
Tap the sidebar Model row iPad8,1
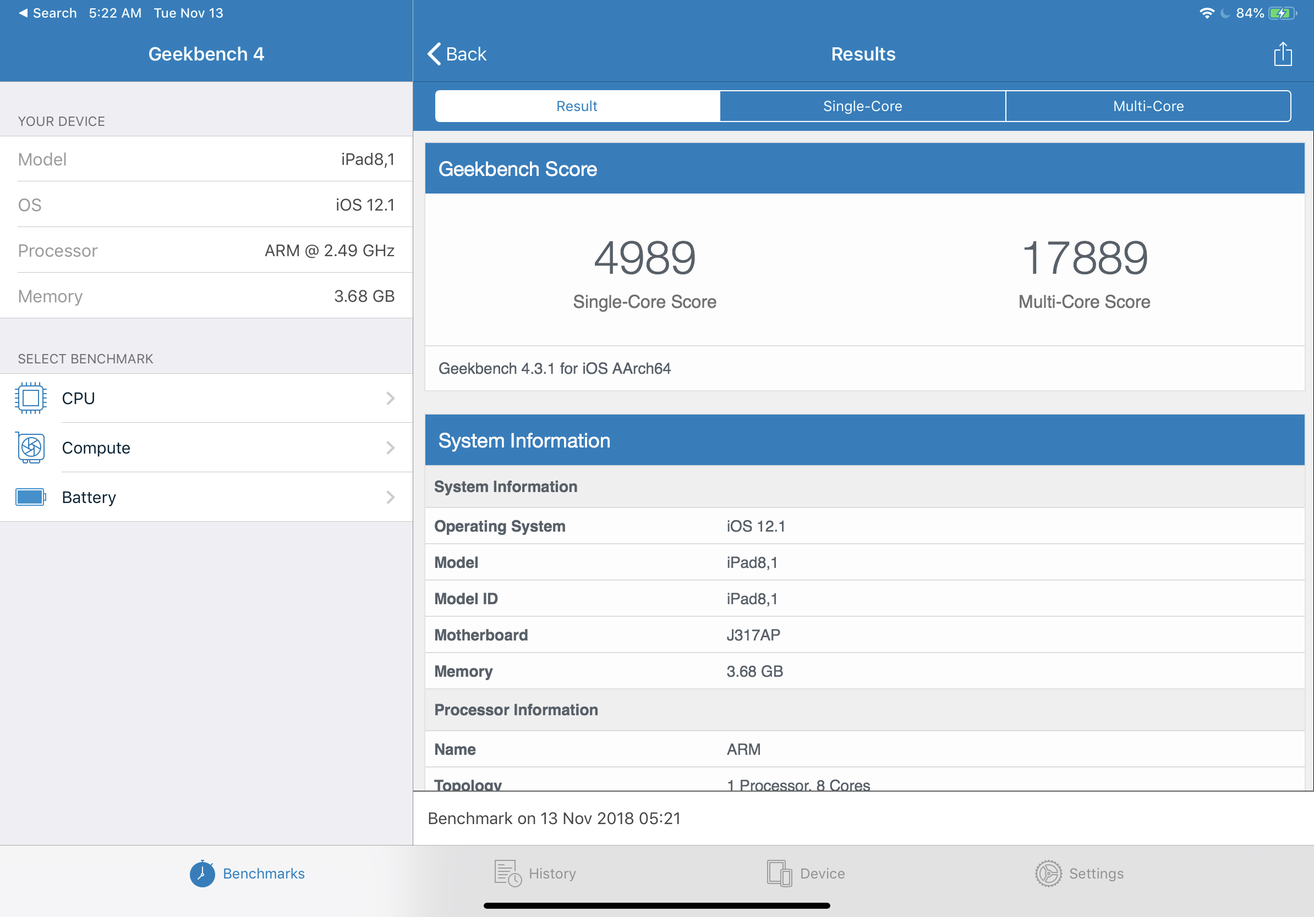click(206, 159)
